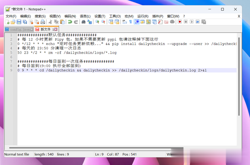Close the config.json tab

coord(32,29)
